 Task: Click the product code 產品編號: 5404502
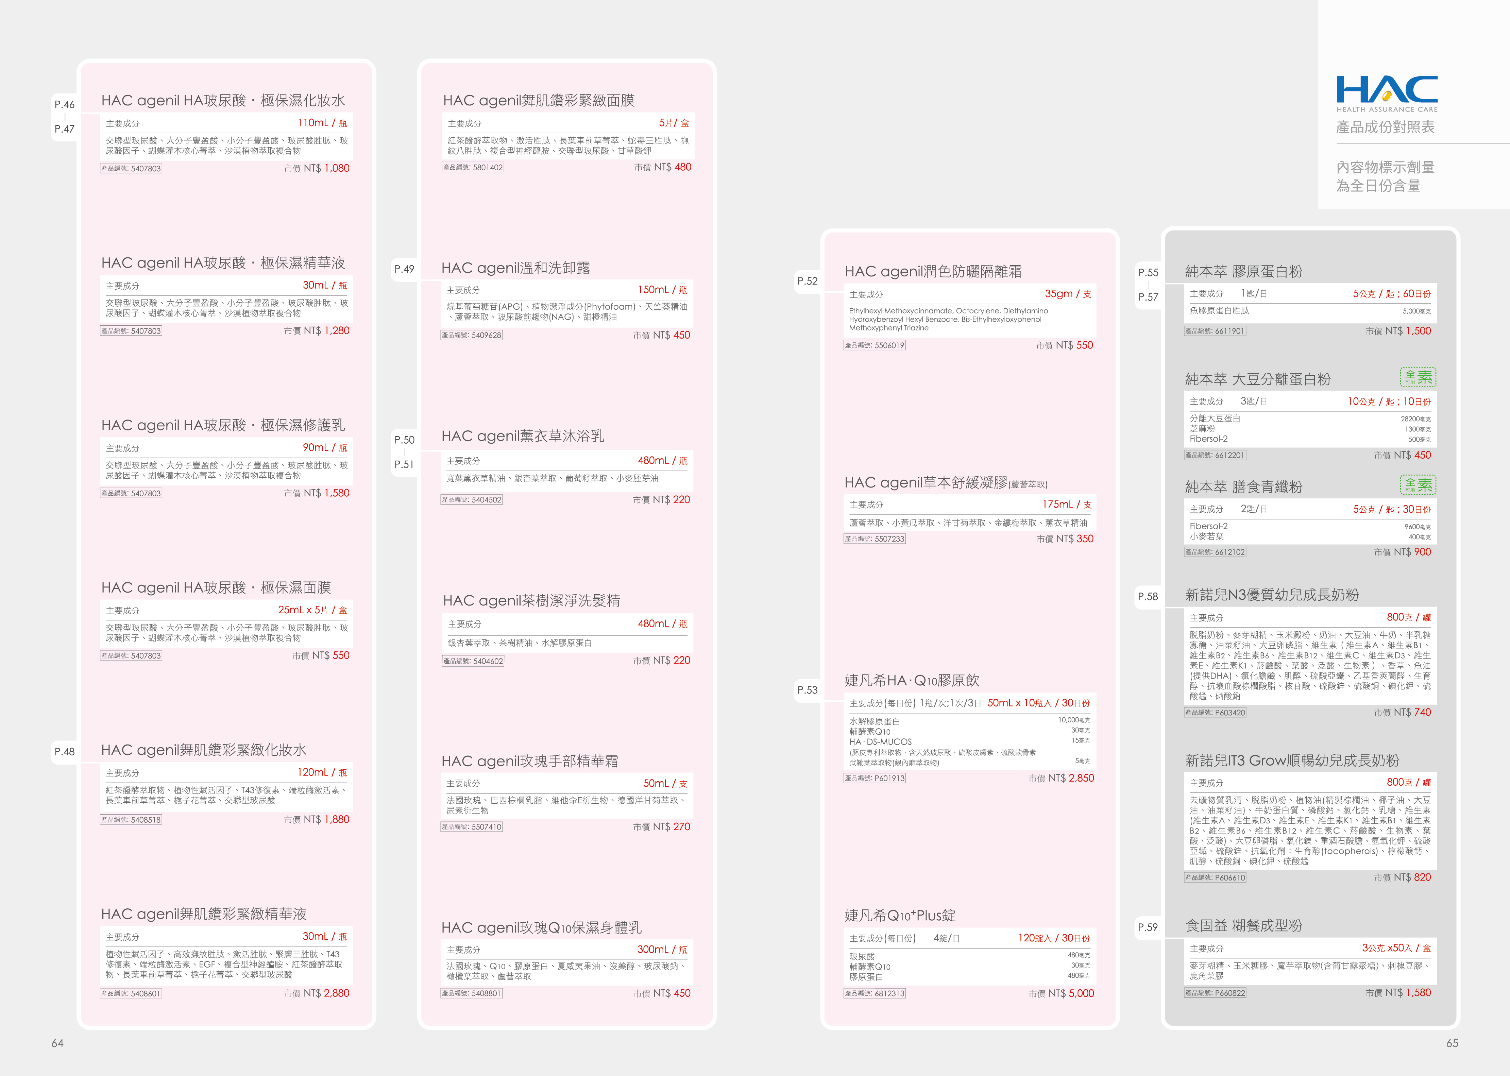pos(472,499)
